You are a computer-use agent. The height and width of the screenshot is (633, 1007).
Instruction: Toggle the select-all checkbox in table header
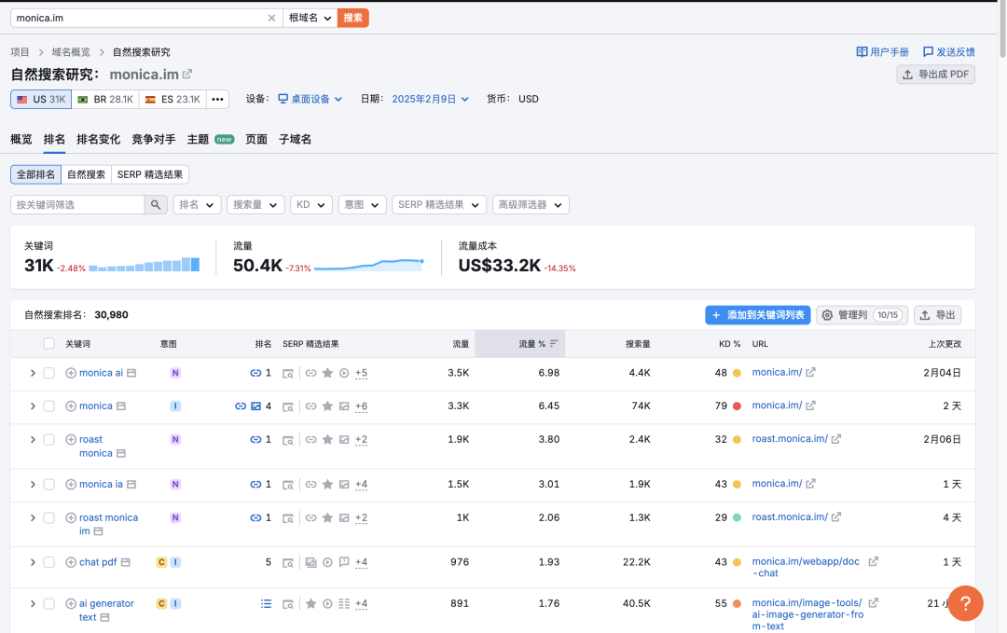48,344
